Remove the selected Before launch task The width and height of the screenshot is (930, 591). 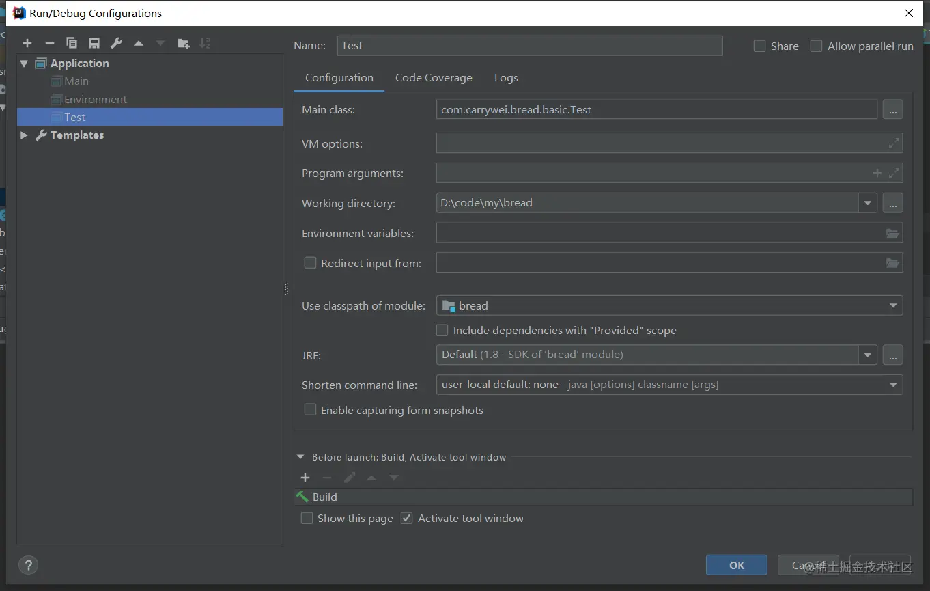coord(327,478)
